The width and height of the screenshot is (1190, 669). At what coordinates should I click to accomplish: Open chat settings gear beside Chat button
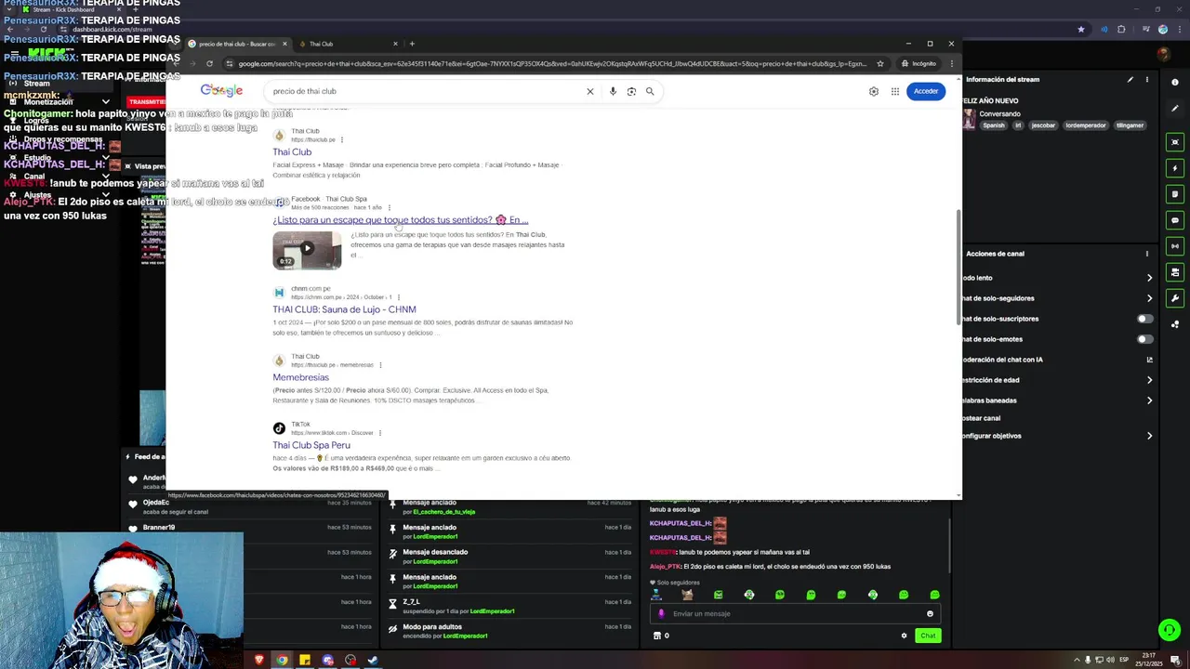pyautogui.click(x=904, y=636)
